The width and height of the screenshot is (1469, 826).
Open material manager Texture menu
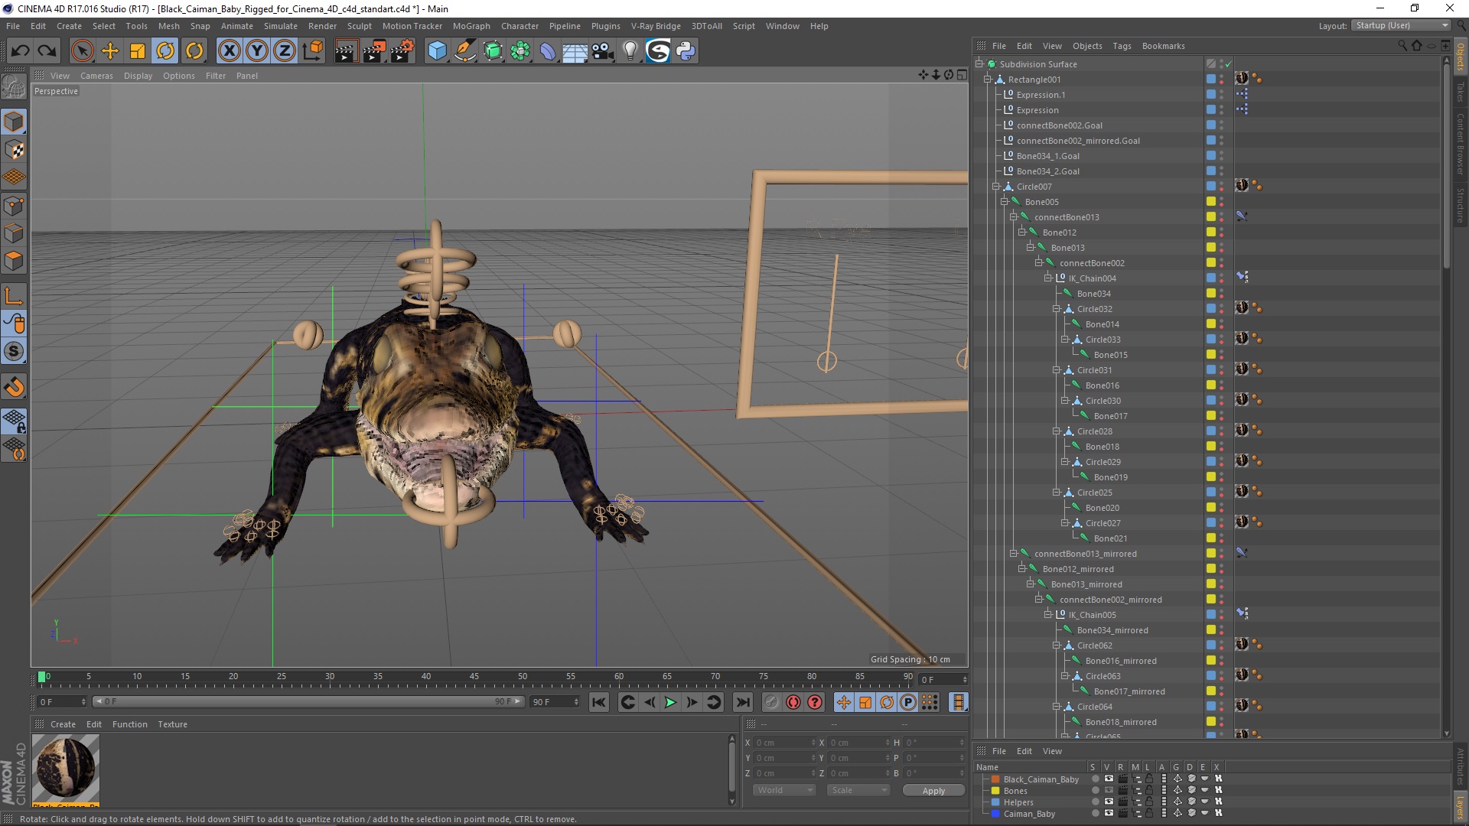172,724
